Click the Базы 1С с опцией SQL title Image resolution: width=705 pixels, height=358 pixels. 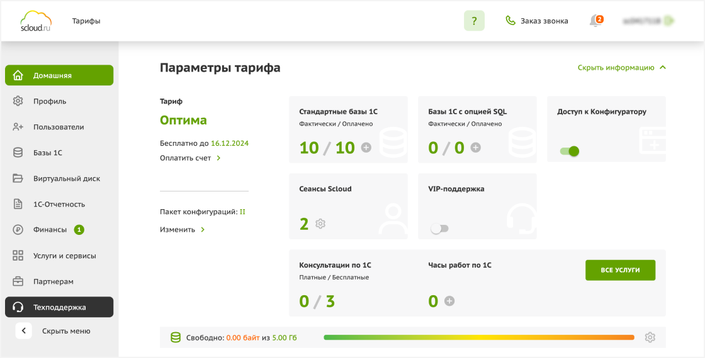(468, 112)
